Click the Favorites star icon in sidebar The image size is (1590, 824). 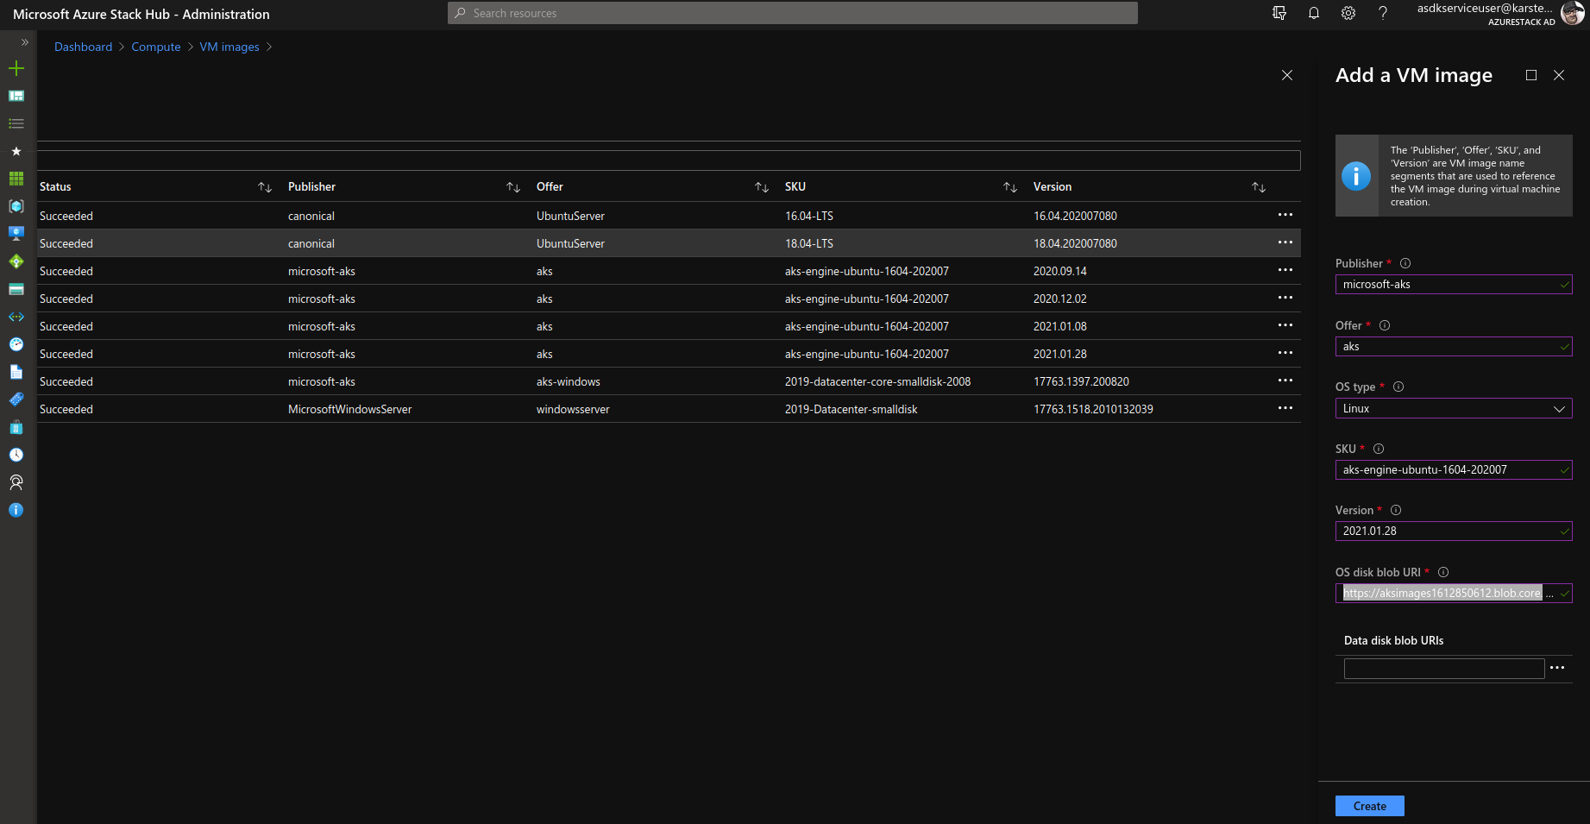(x=16, y=151)
